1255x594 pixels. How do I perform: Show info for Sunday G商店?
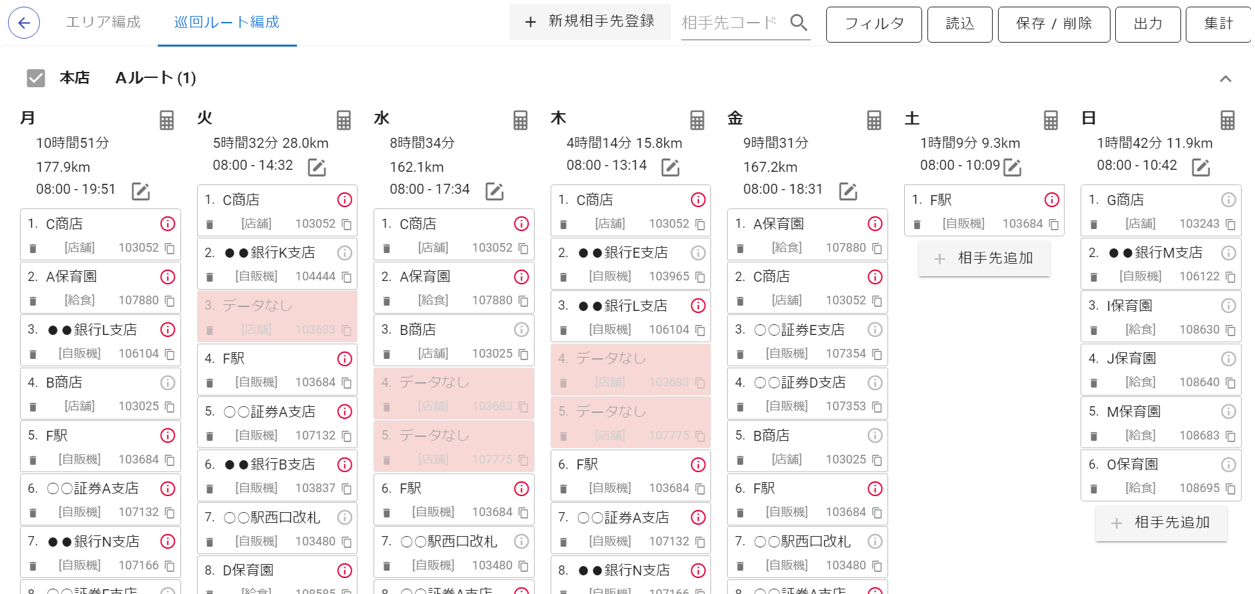point(1228,200)
